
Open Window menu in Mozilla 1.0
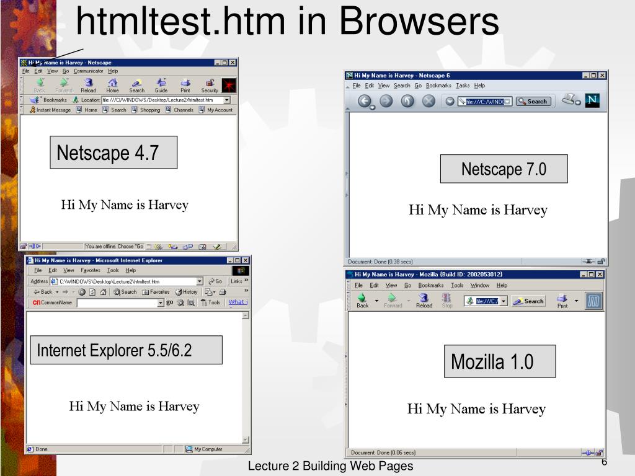[x=480, y=285]
